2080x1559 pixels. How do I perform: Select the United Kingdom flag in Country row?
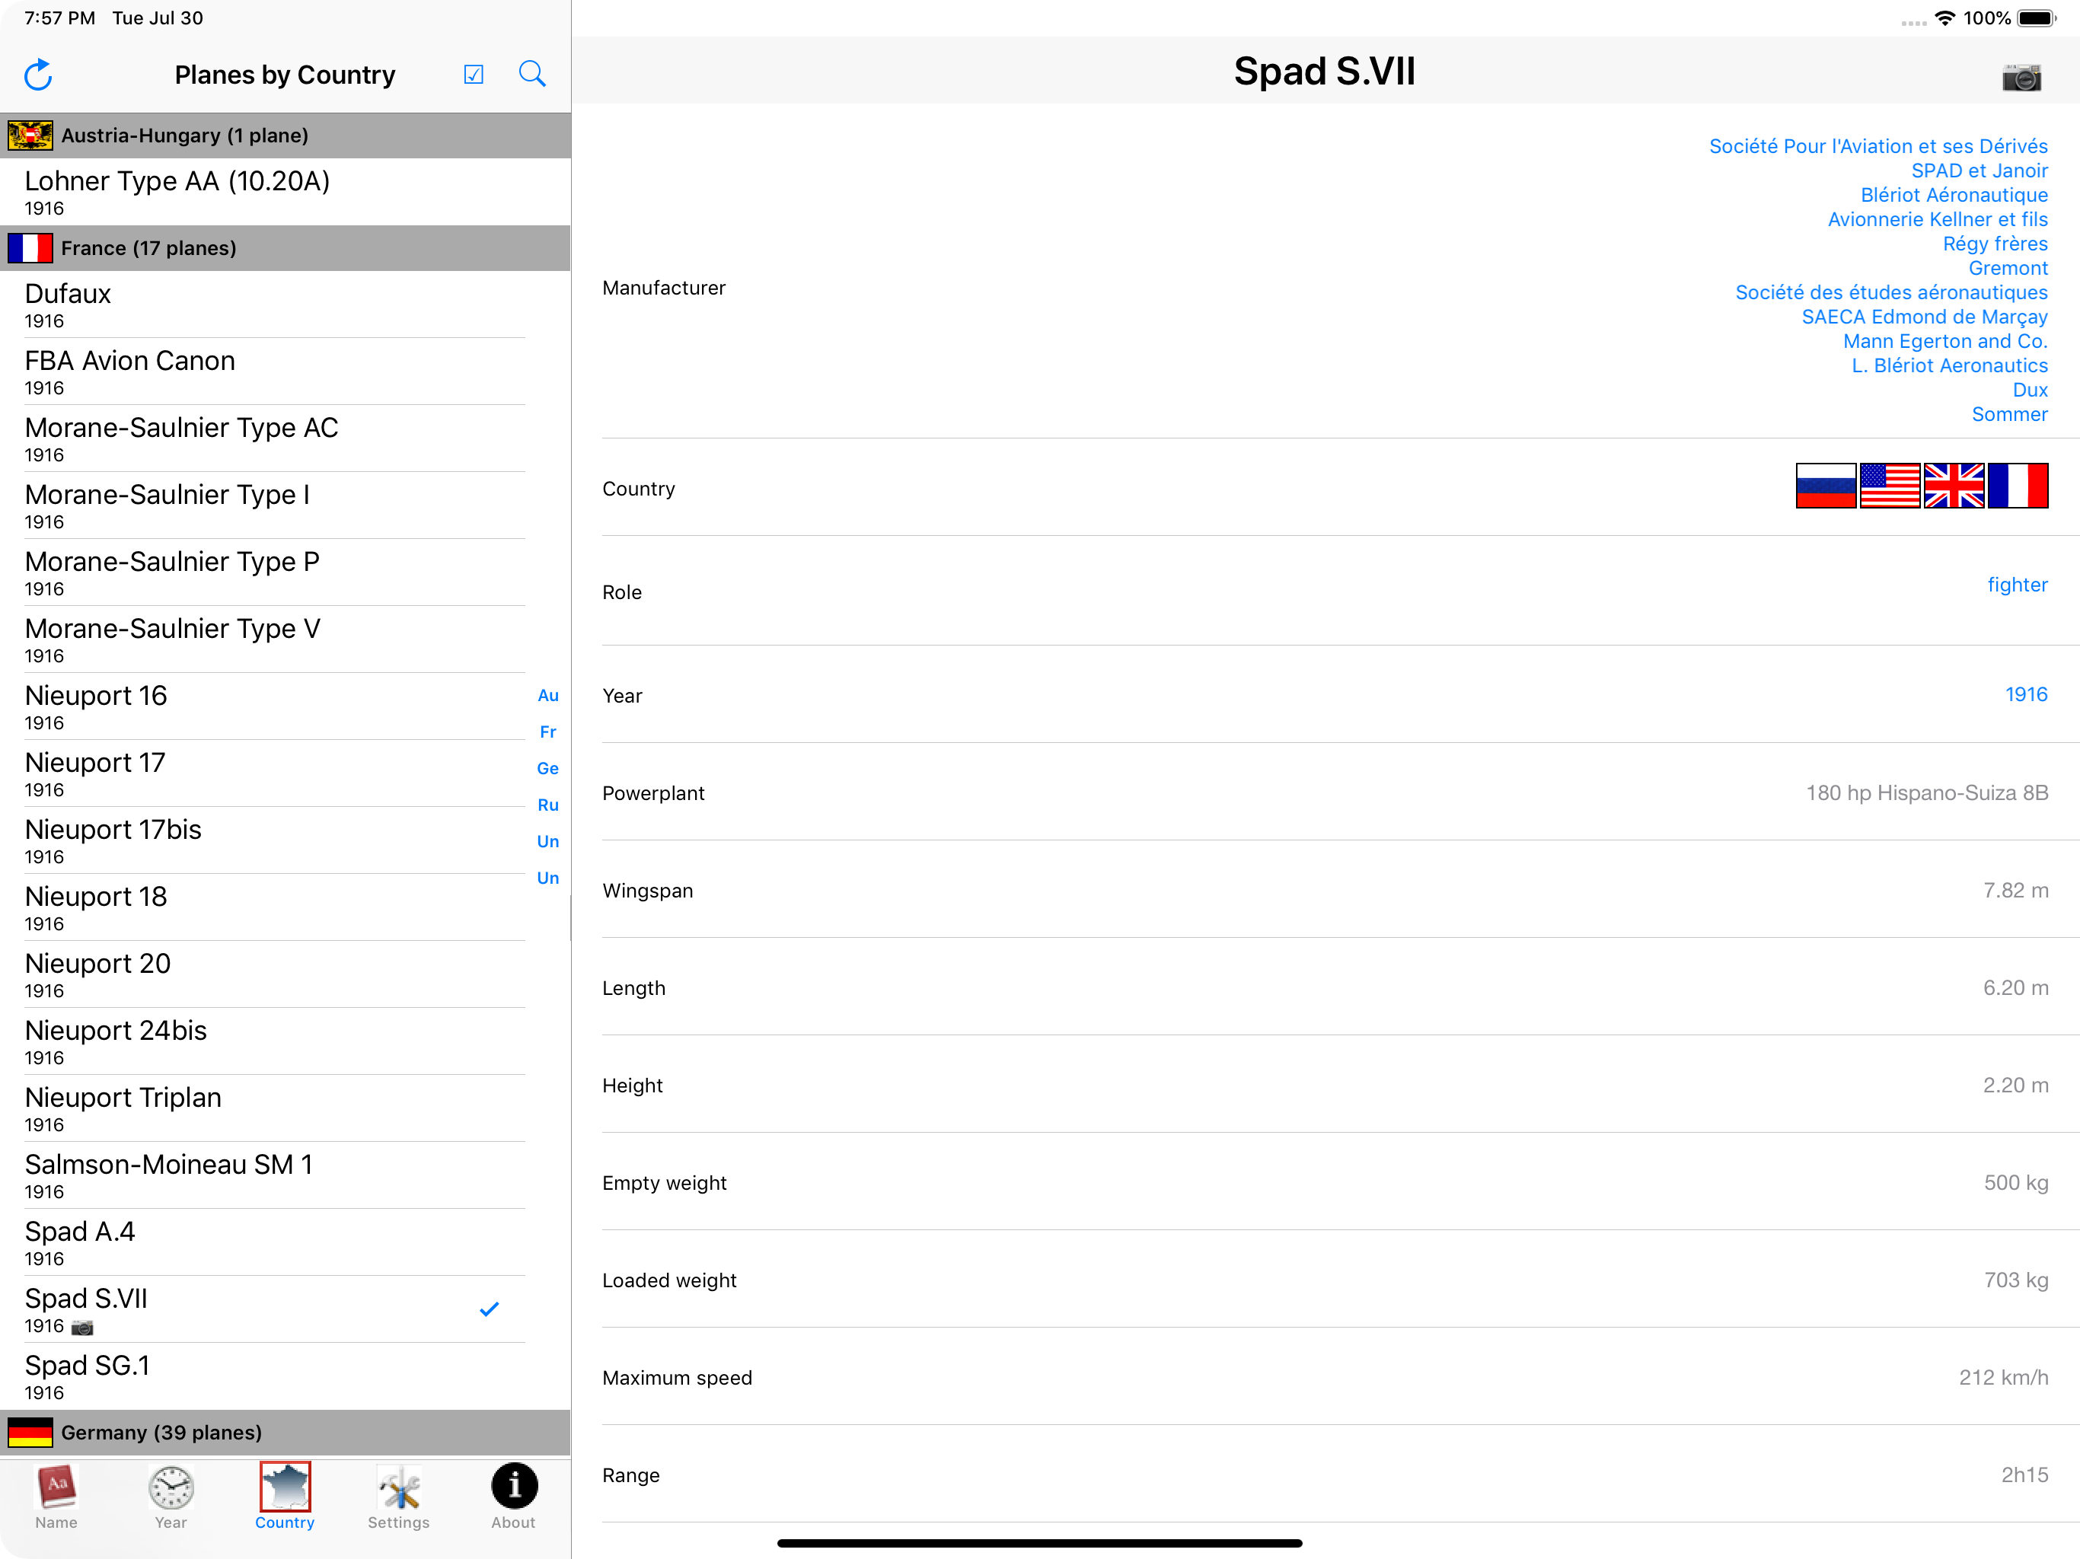coord(1954,486)
